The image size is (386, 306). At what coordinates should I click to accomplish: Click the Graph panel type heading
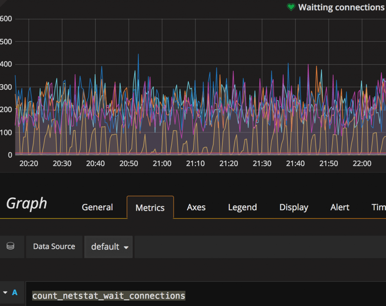click(x=27, y=204)
